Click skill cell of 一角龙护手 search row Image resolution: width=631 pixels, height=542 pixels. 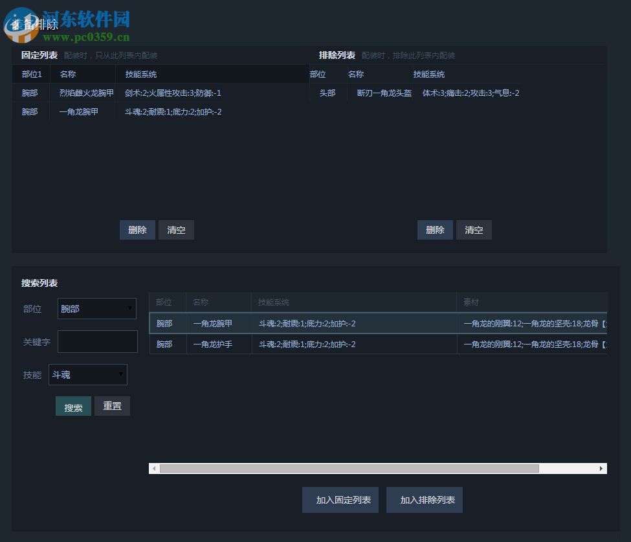pyautogui.click(x=354, y=344)
